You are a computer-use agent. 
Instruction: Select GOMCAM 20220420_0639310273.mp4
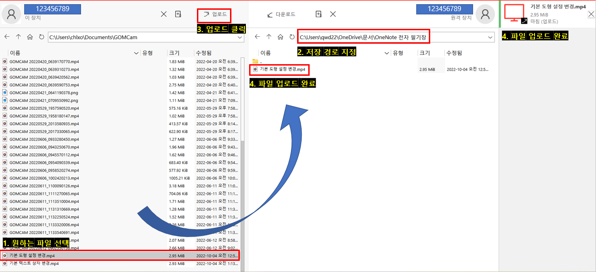click(x=44, y=69)
